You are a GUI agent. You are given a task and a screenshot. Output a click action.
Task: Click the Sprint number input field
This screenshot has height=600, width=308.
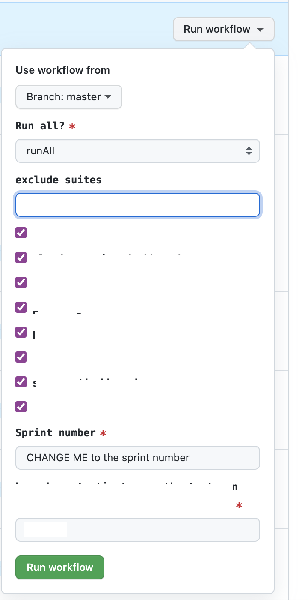point(137,458)
